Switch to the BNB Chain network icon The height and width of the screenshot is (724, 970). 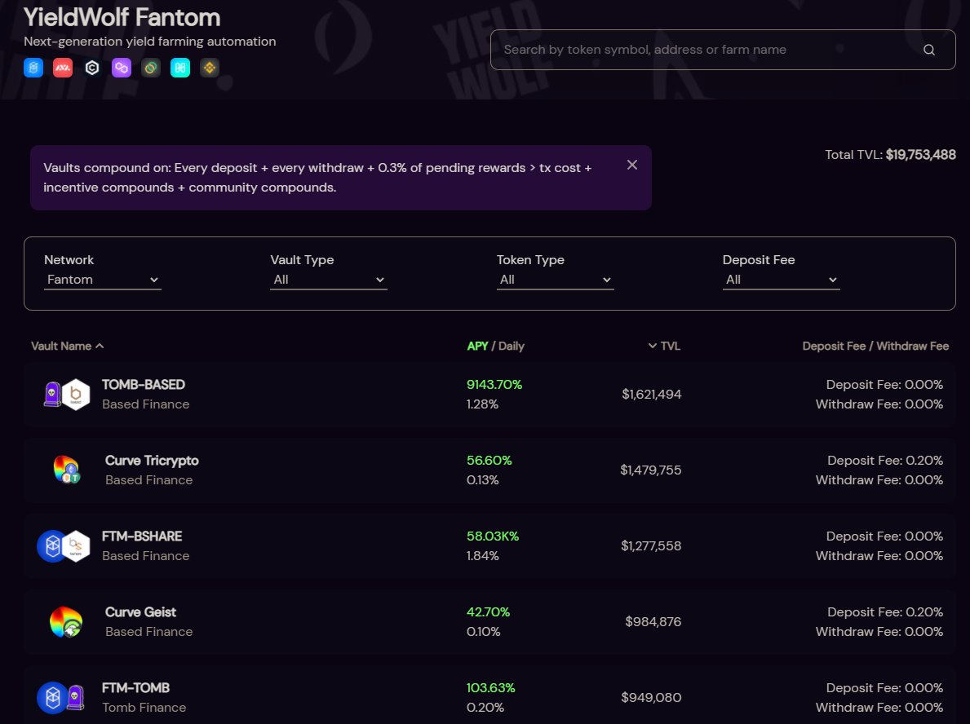(210, 68)
